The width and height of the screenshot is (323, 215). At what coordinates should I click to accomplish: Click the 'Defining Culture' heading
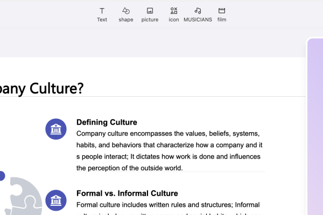click(107, 122)
